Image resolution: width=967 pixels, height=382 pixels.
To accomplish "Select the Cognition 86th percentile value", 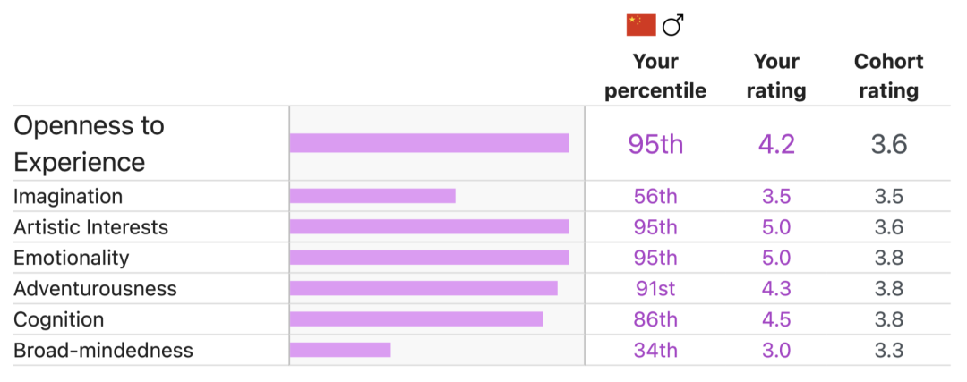I will [x=655, y=319].
